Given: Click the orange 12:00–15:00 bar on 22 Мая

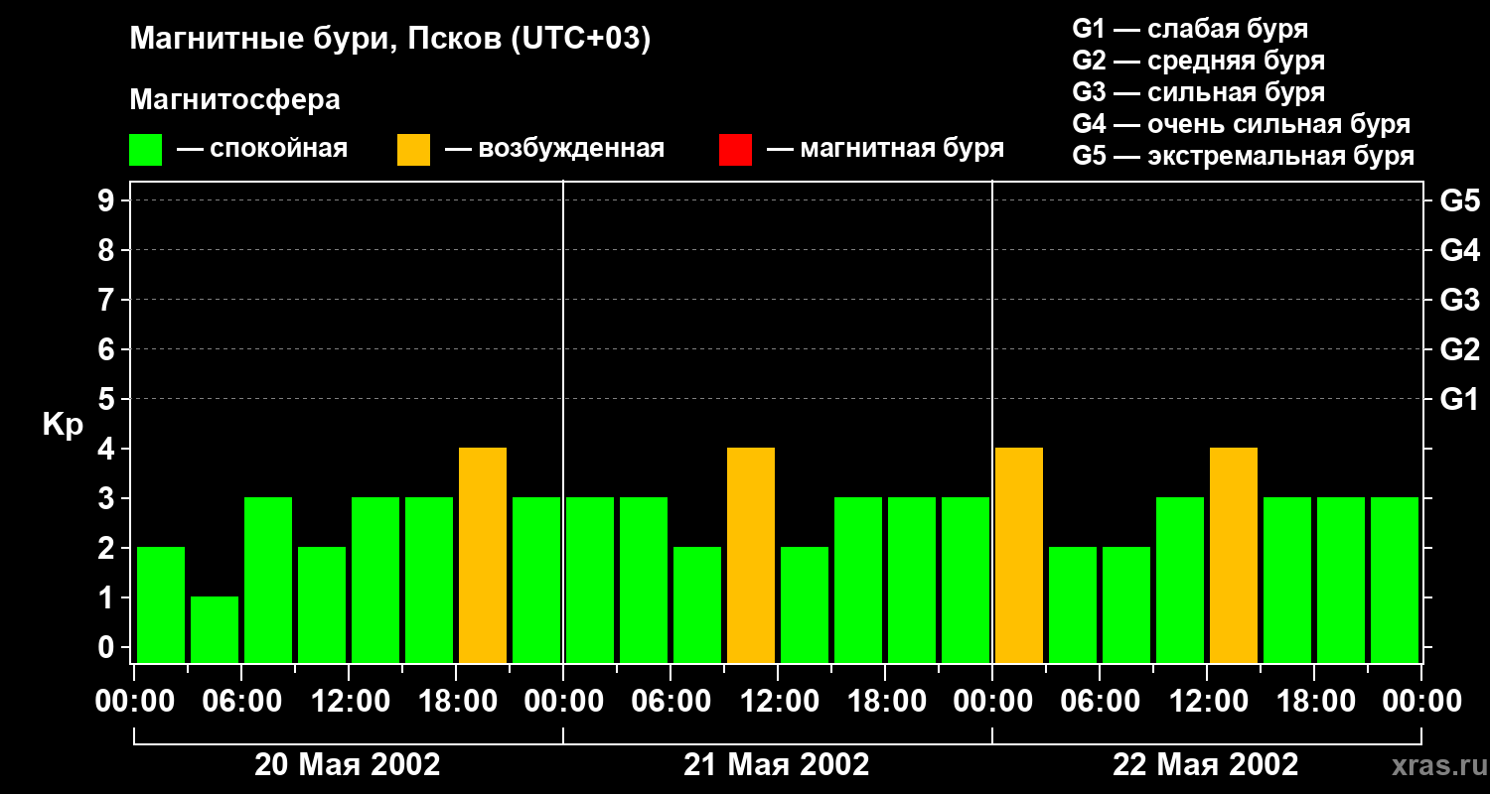Looking at the screenshot, I should coord(1234,555).
